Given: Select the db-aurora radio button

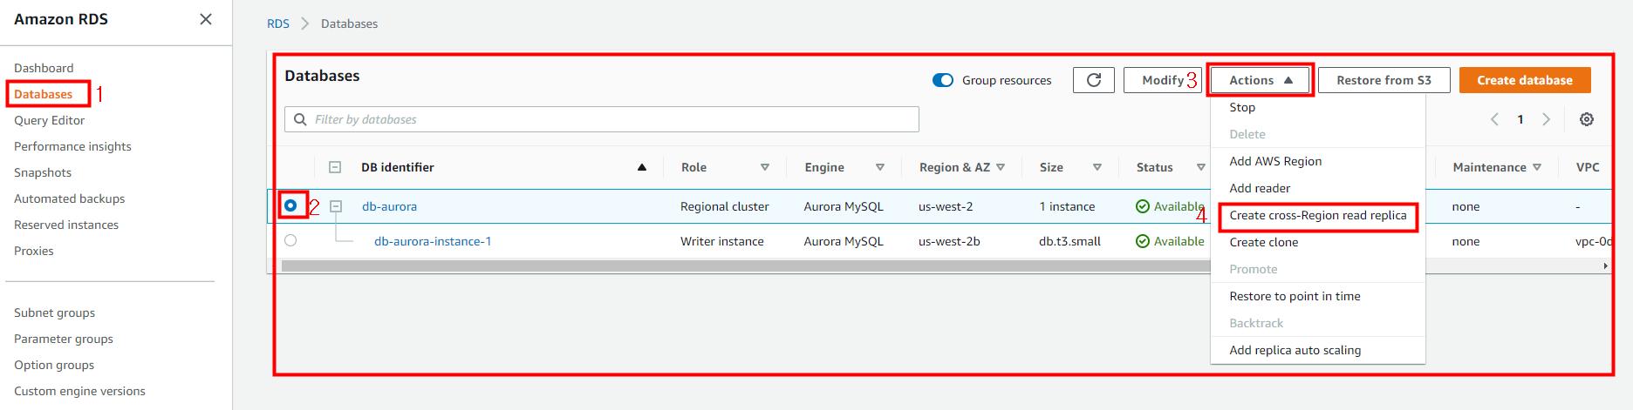Looking at the screenshot, I should point(290,205).
